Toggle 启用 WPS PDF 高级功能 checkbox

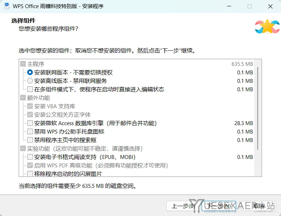[30, 165]
